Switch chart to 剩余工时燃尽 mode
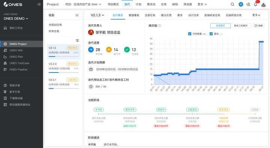Viewport: 270px width, 148px height. point(241,26)
